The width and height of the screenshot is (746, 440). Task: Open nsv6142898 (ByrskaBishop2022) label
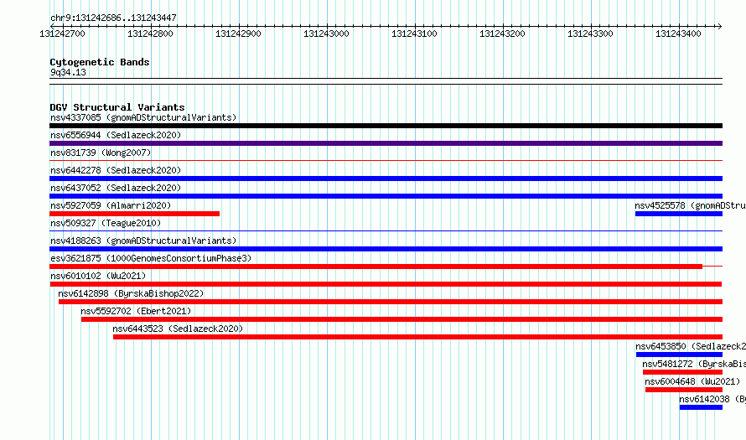(x=131, y=293)
